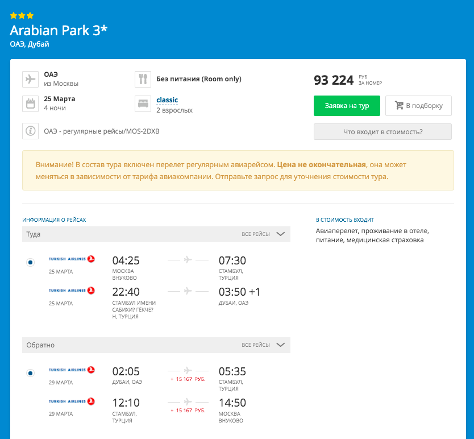
Task: Click the Turkish Airlines logo for 04:25 flight
Action: (72, 259)
